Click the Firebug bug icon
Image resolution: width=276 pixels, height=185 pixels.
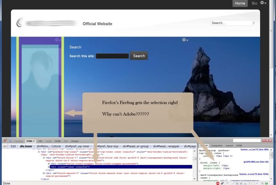(x=5, y=141)
